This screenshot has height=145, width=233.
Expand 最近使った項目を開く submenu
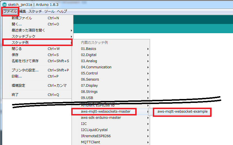(x=37, y=30)
